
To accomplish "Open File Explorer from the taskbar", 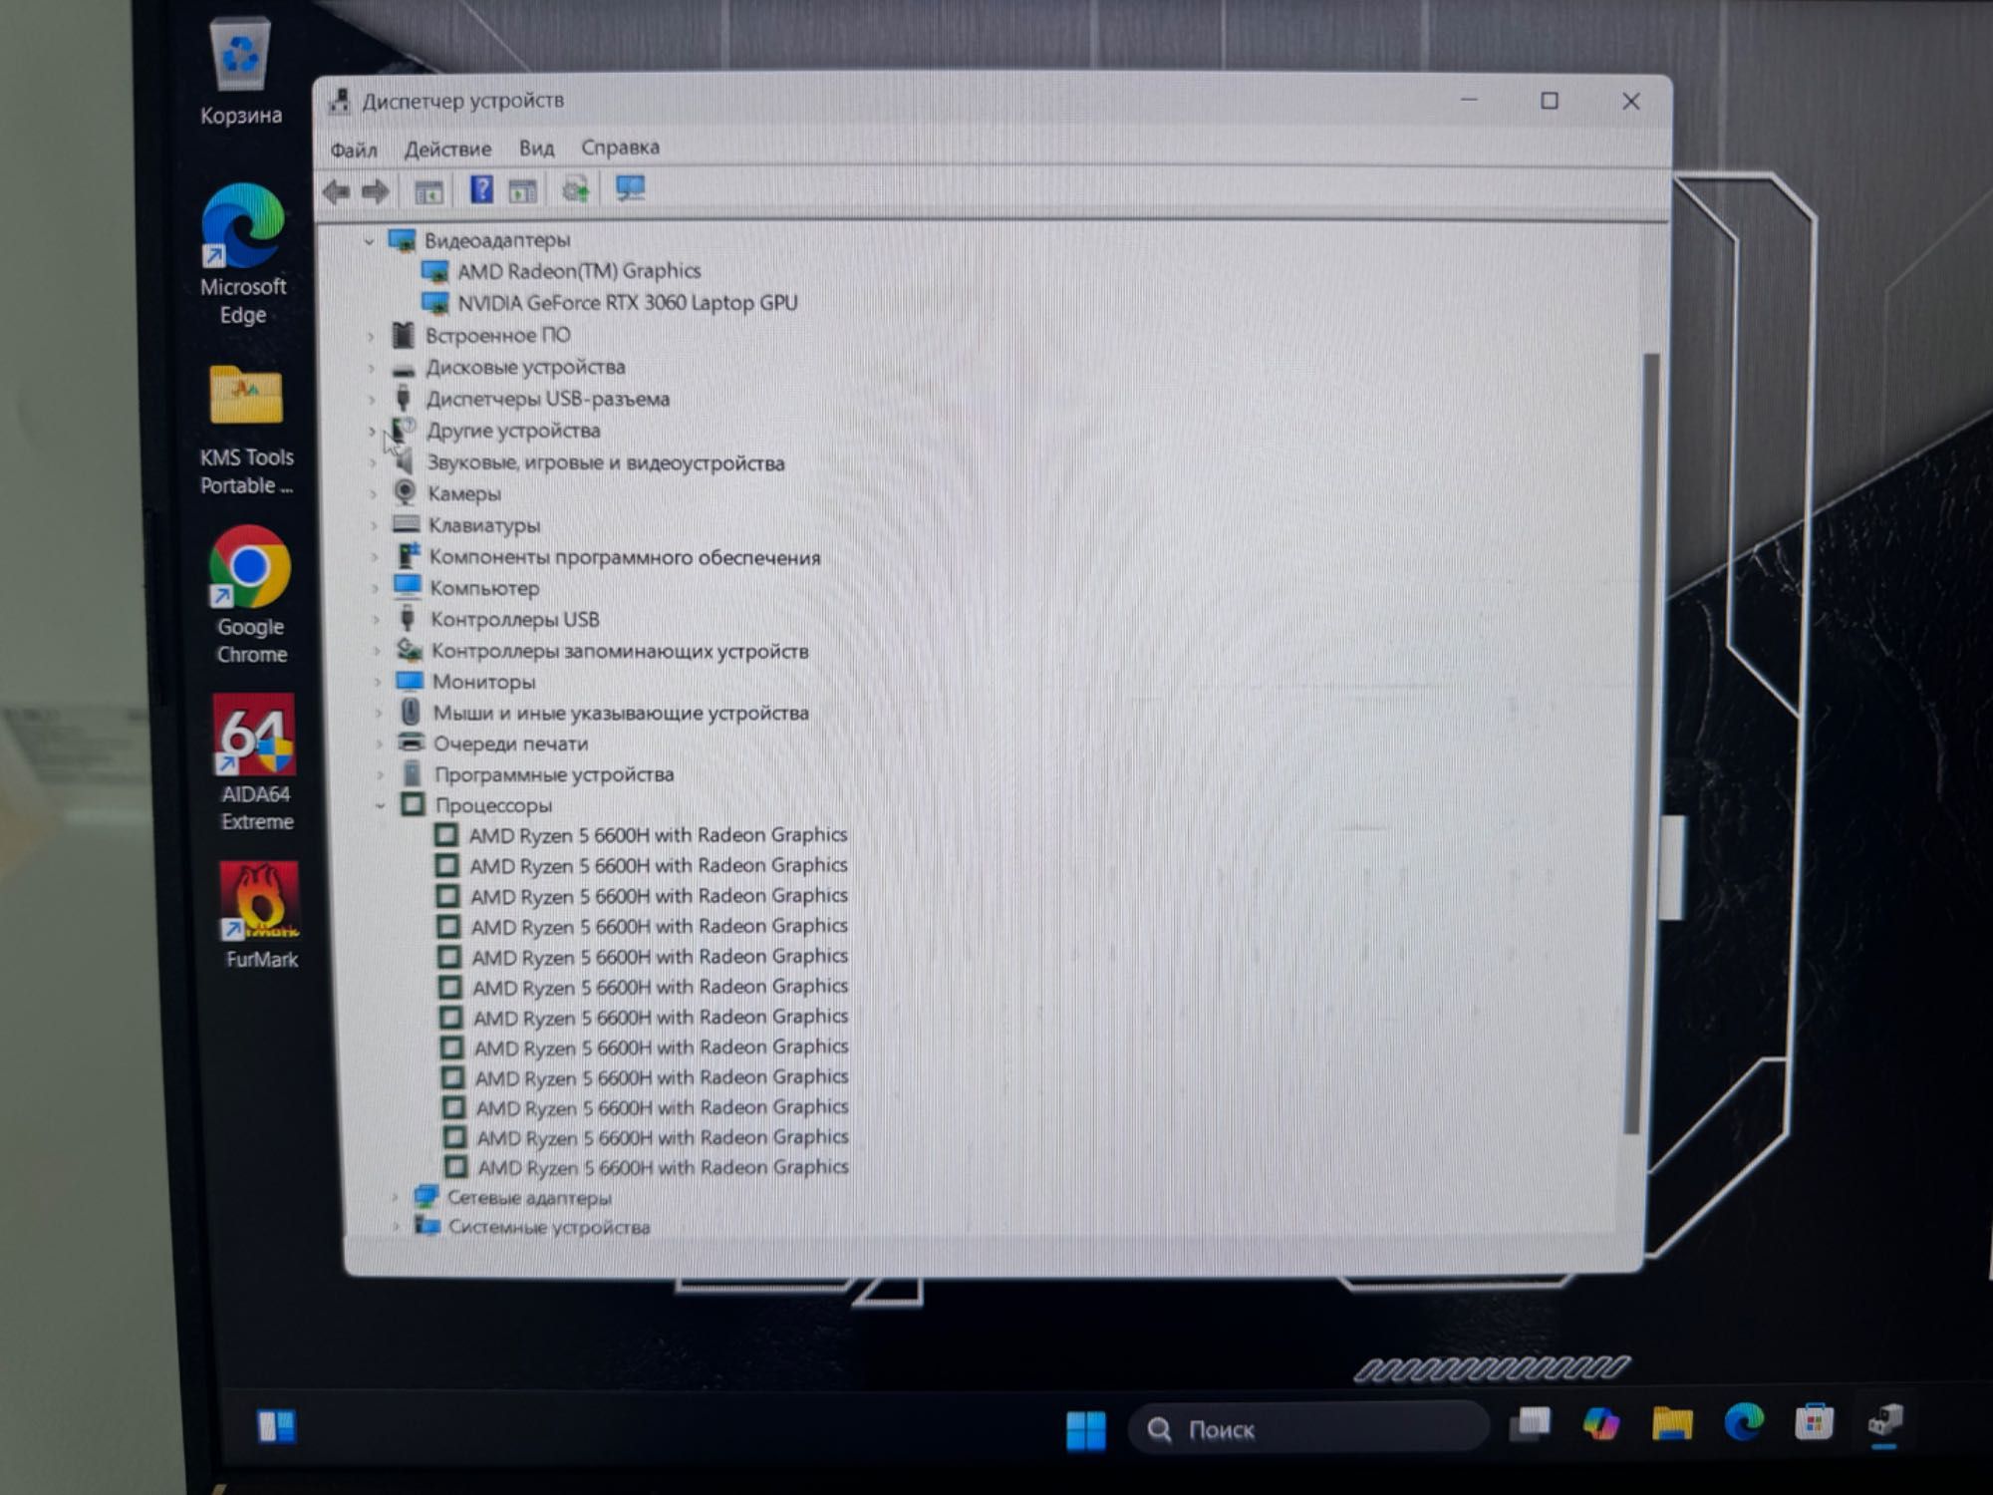I will click(x=1672, y=1423).
